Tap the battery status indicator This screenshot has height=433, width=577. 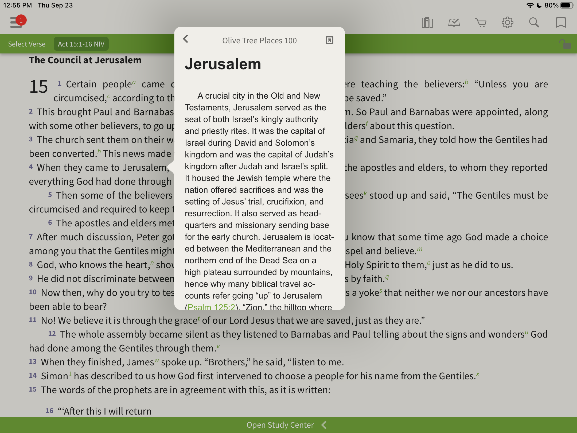pyautogui.click(x=567, y=5)
